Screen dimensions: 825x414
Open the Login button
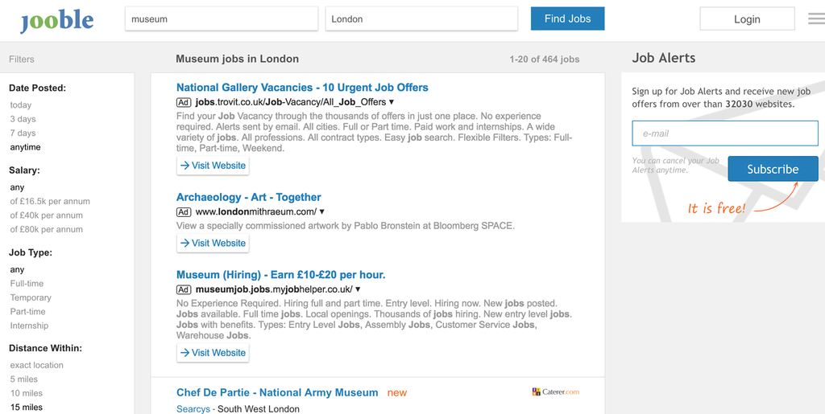click(x=747, y=18)
